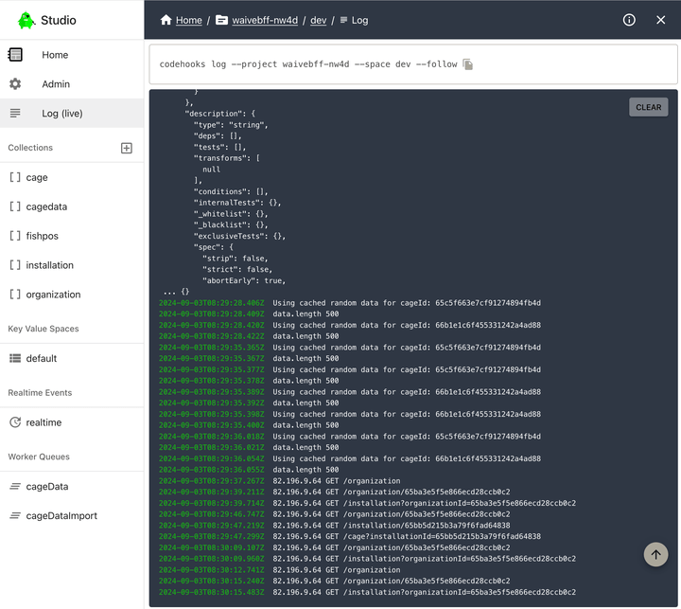Clear the log output

pos(649,107)
